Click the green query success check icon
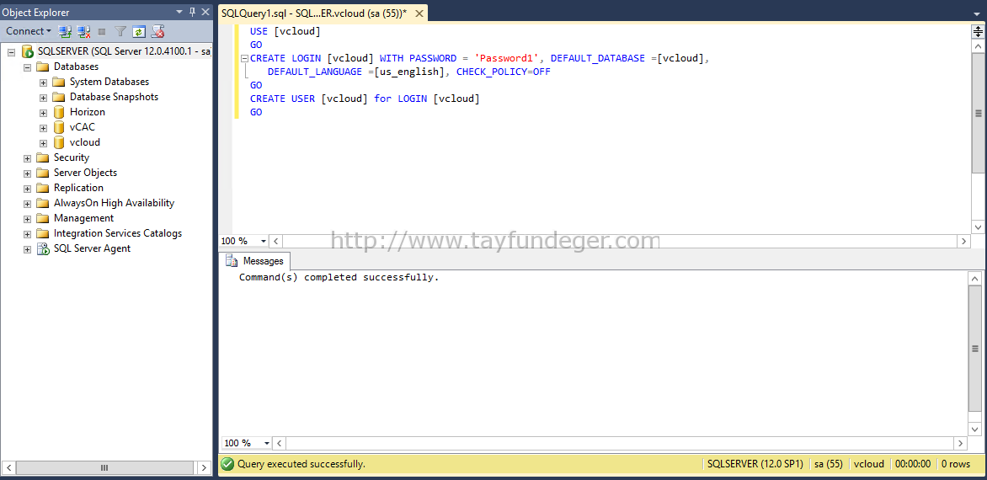This screenshot has width=987, height=480. pyautogui.click(x=227, y=464)
